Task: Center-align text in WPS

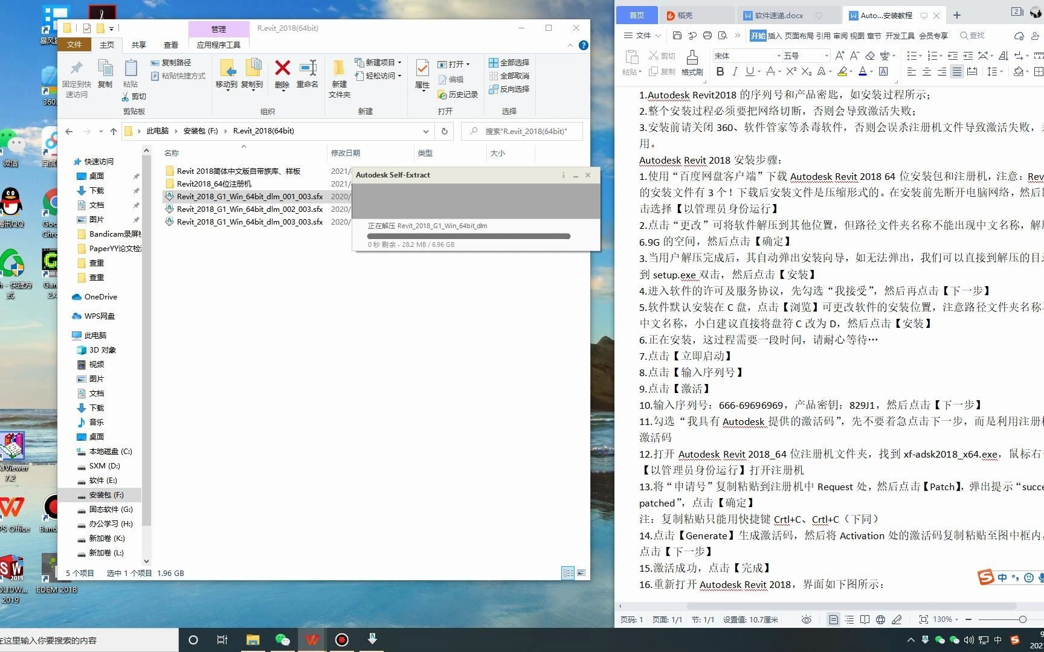Action: [x=927, y=72]
